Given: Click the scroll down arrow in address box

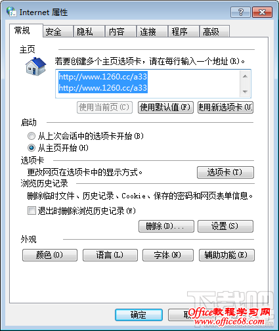Looking at the screenshot, I should pyautogui.click(x=245, y=91).
